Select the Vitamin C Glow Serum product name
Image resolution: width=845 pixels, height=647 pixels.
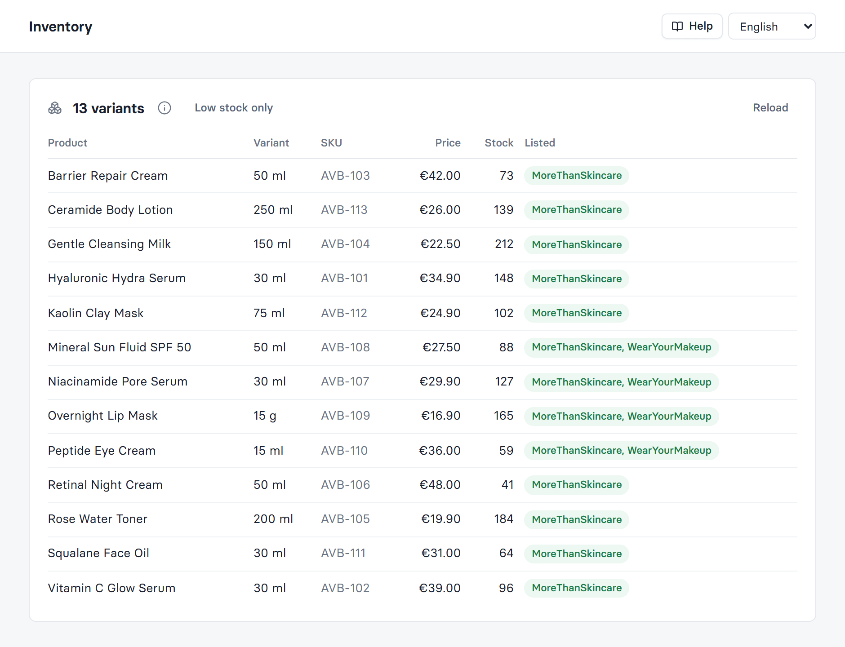click(112, 588)
